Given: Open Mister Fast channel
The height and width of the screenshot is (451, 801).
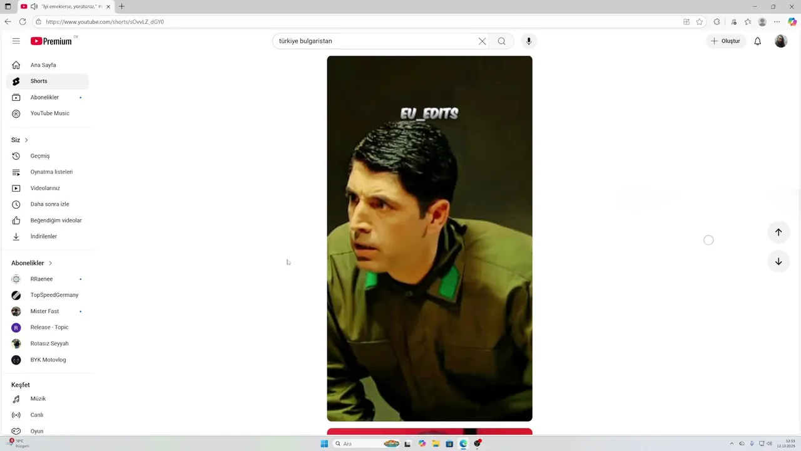Looking at the screenshot, I should [x=48, y=311].
